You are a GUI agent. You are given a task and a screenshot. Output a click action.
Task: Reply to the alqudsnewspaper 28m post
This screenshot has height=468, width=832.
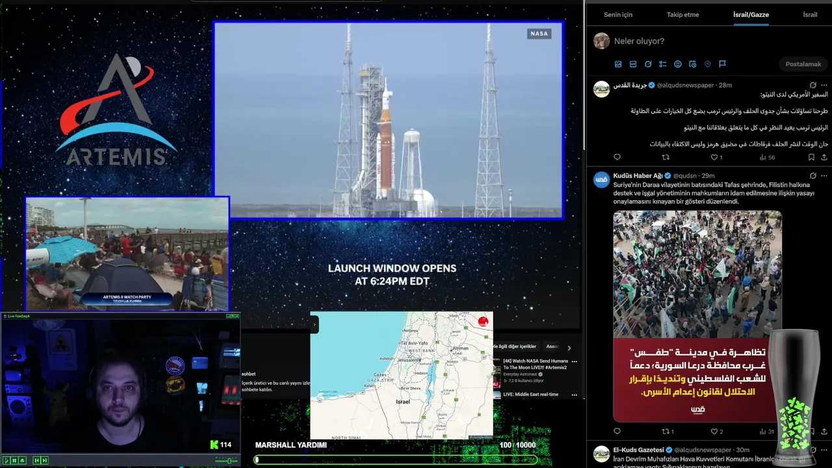(617, 157)
